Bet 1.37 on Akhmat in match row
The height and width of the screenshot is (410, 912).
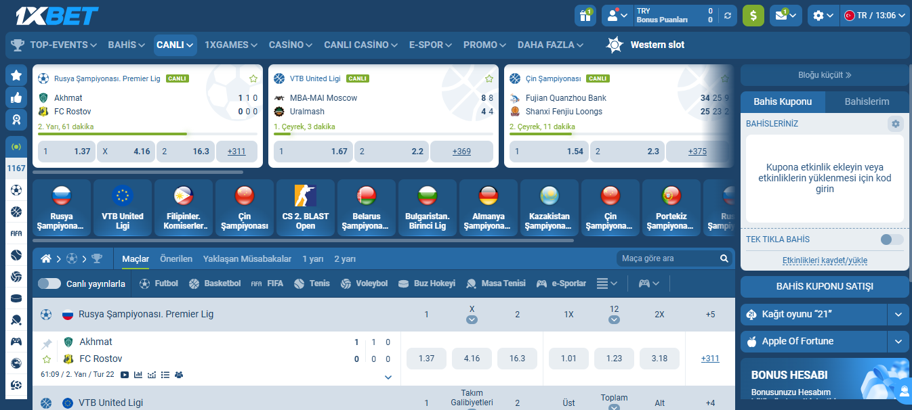(x=427, y=359)
